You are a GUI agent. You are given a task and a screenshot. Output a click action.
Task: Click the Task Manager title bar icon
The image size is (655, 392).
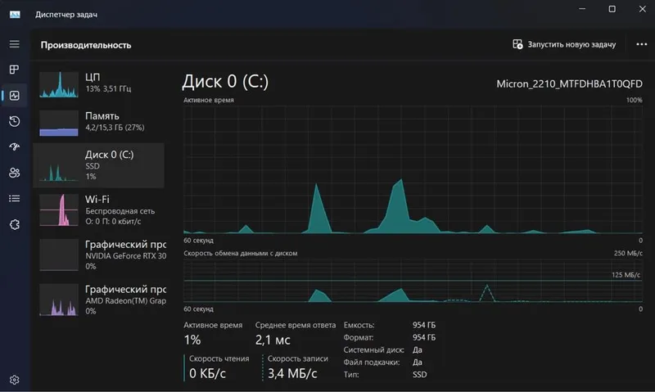click(x=15, y=14)
